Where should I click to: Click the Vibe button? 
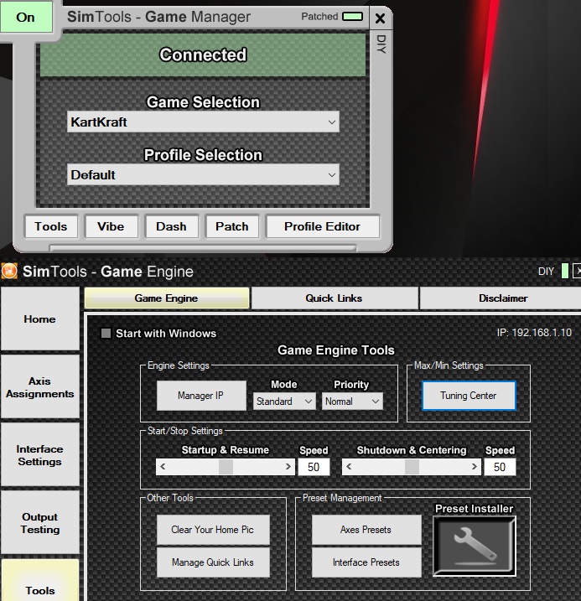click(112, 226)
